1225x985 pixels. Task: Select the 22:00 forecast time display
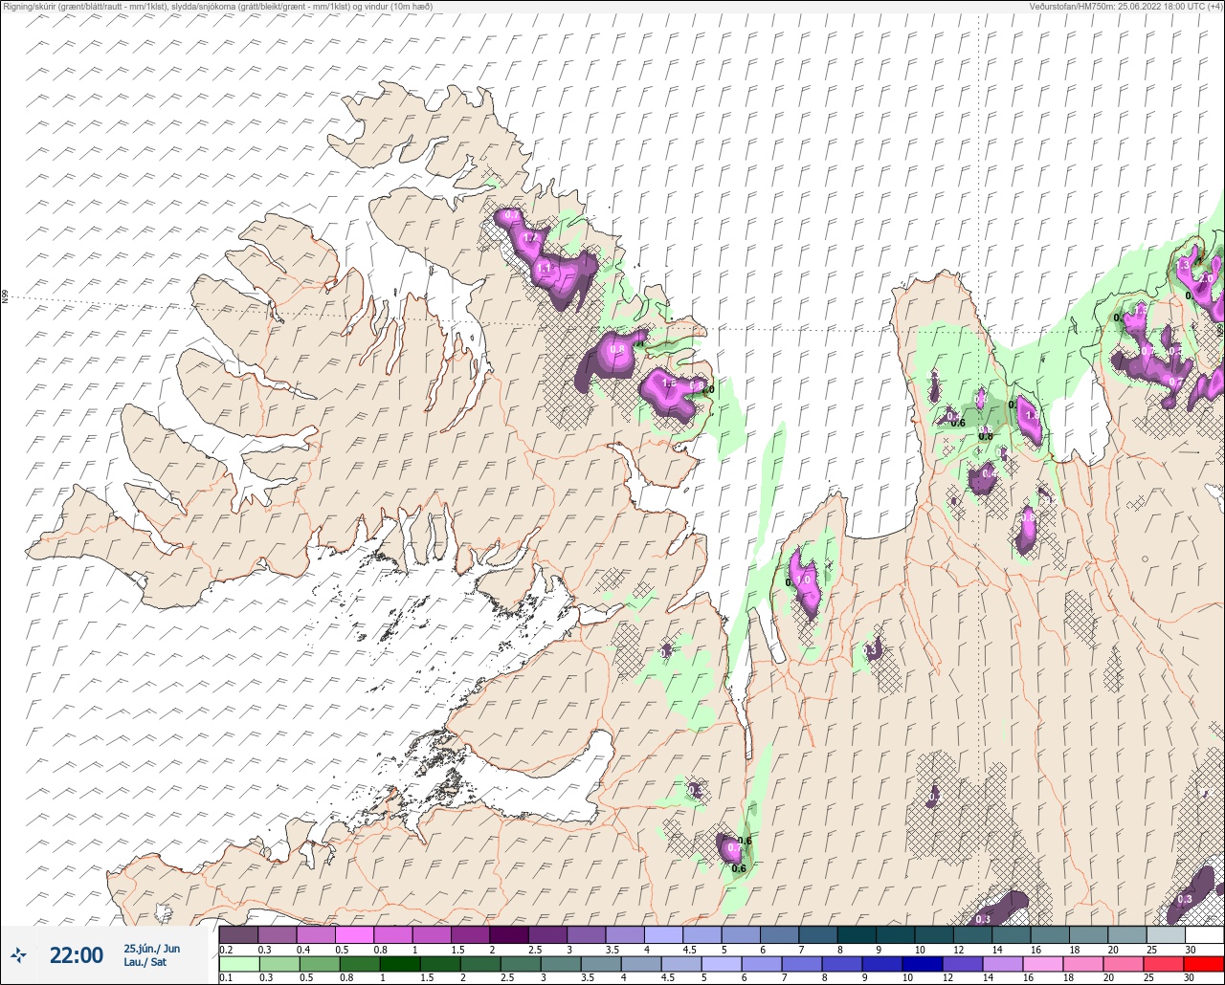tap(77, 954)
